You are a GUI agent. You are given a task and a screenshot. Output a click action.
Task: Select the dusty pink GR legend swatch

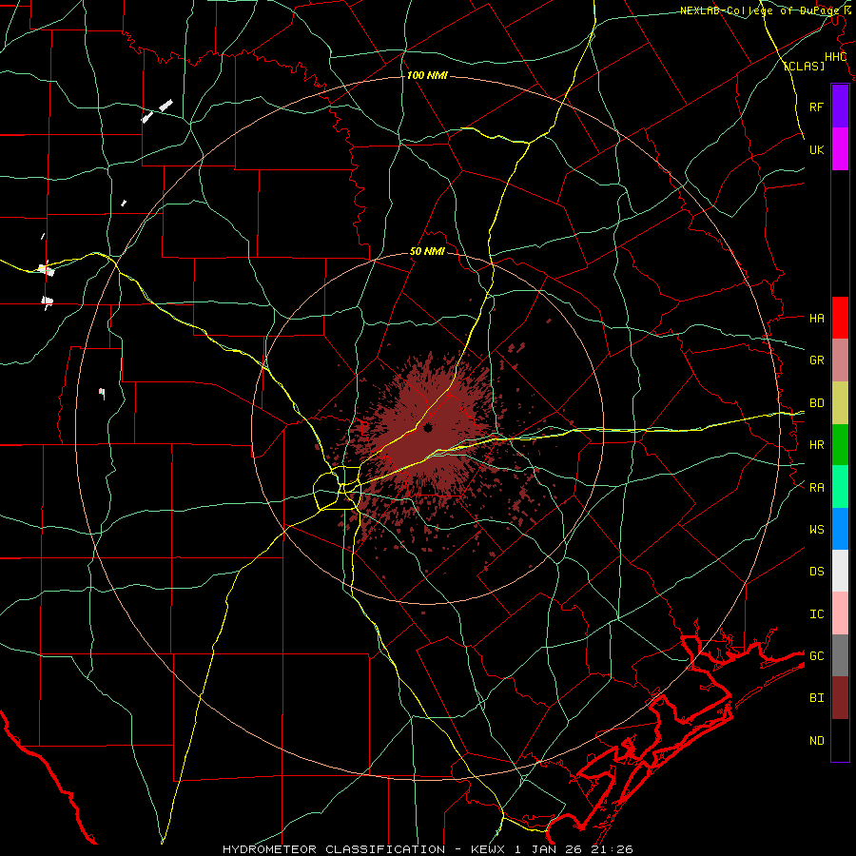tap(840, 360)
